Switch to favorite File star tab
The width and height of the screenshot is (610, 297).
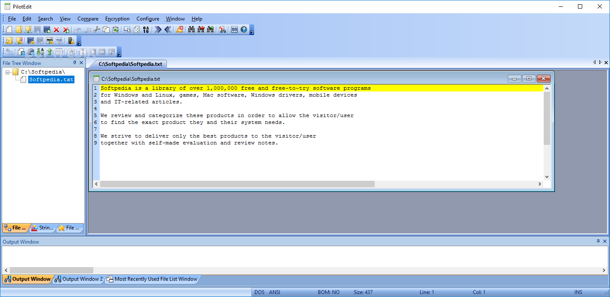[70, 228]
